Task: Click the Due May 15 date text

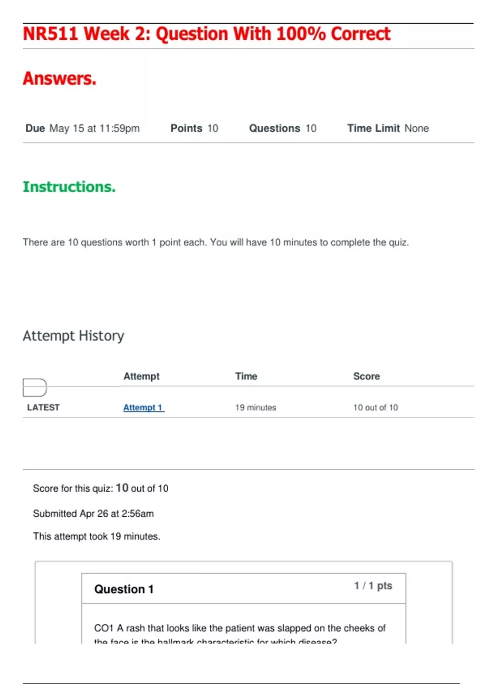Action: coord(83,128)
